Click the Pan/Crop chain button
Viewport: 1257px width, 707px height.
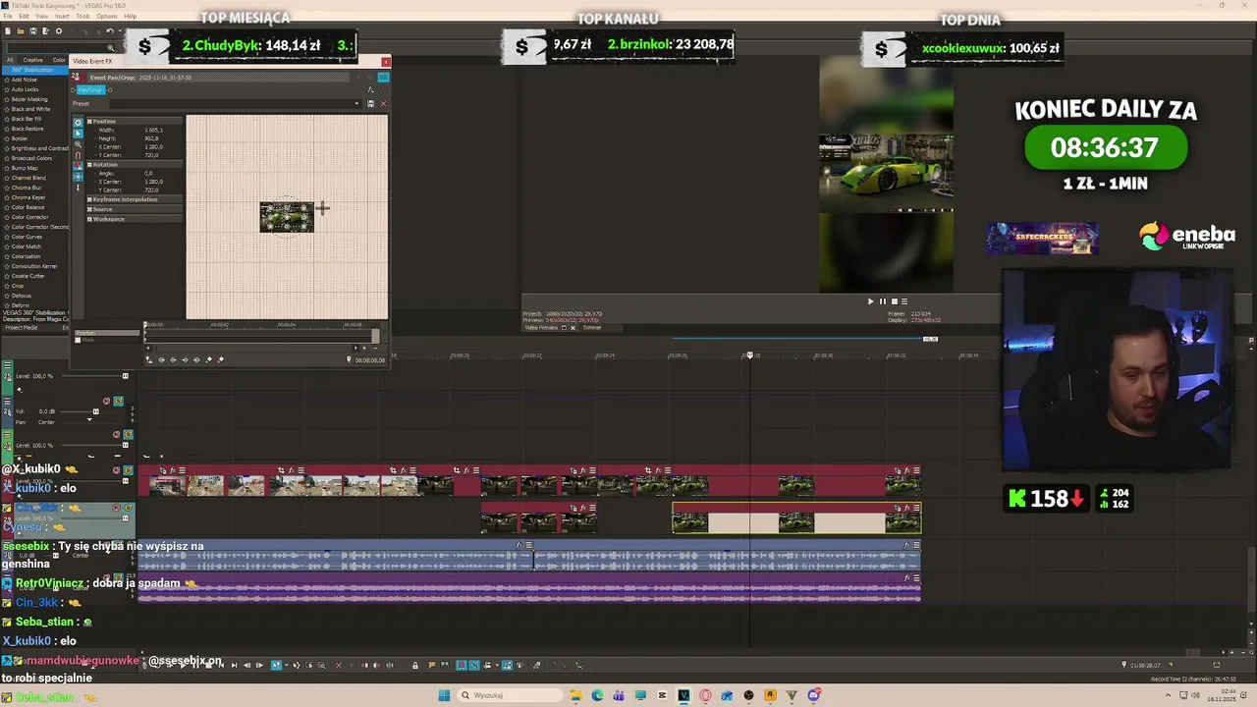click(91, 90)
